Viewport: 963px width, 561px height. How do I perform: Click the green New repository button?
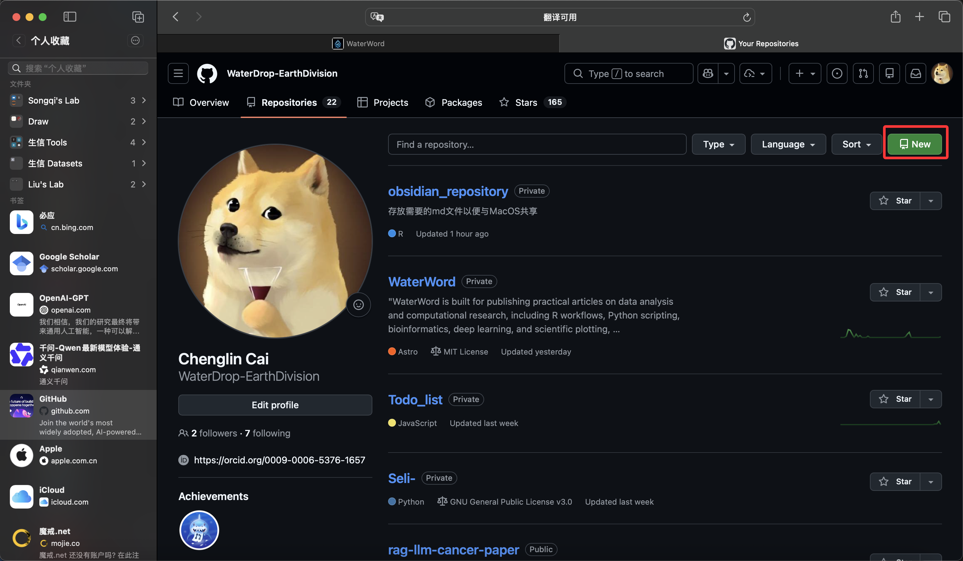tap(915, 144)
